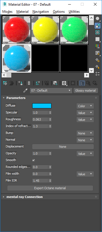
Task: Click sample slots scroll left arrow
Action: click(x=4, y=75)
